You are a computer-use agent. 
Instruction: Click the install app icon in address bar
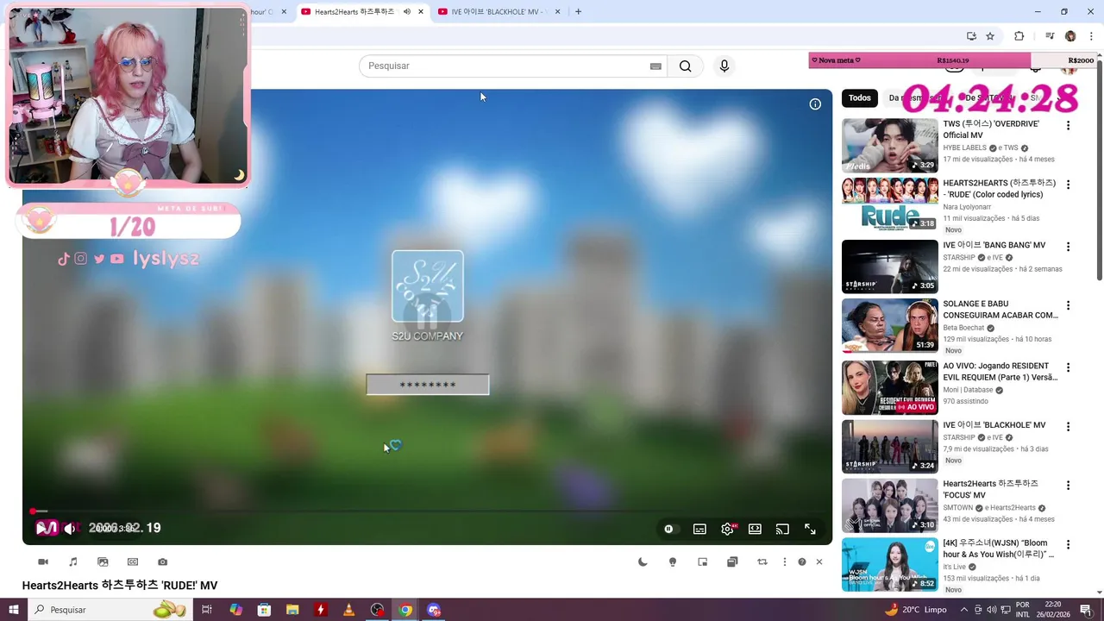click(971, 36)
